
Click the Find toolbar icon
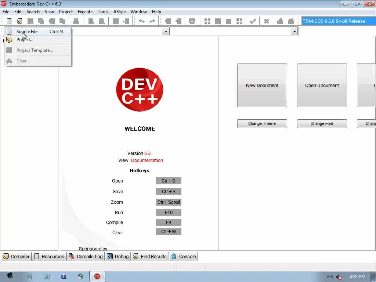coord(91,21)
